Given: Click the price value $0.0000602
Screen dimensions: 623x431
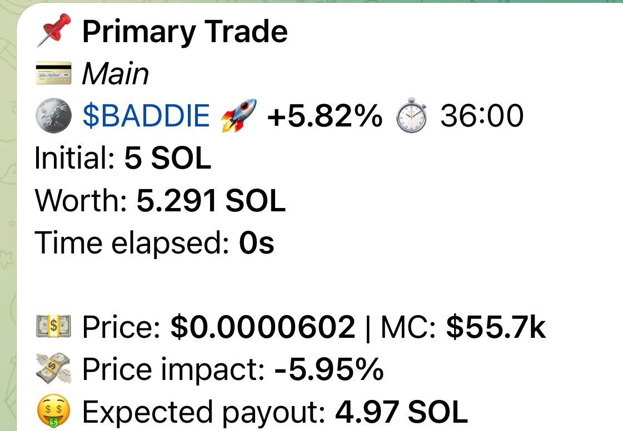Looking at the screenshot, I should pyautogui.click(x=263, y=327).
